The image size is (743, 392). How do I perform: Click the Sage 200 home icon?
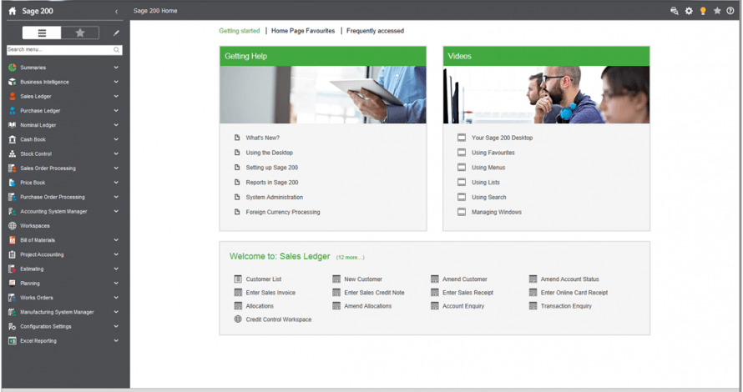13,11
